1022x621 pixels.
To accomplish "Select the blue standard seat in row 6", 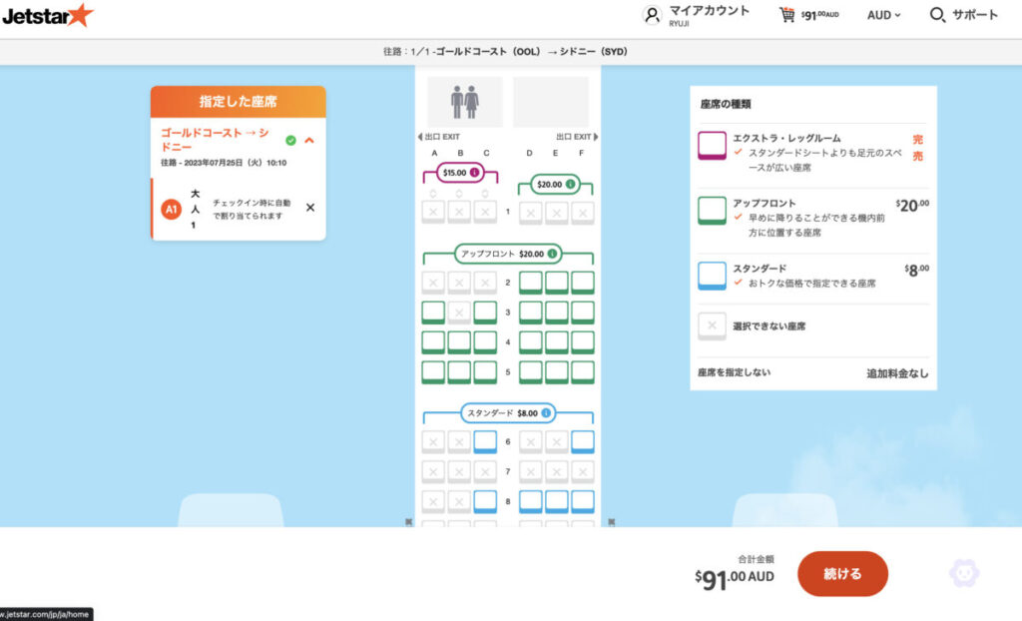I will click(485, 440).
